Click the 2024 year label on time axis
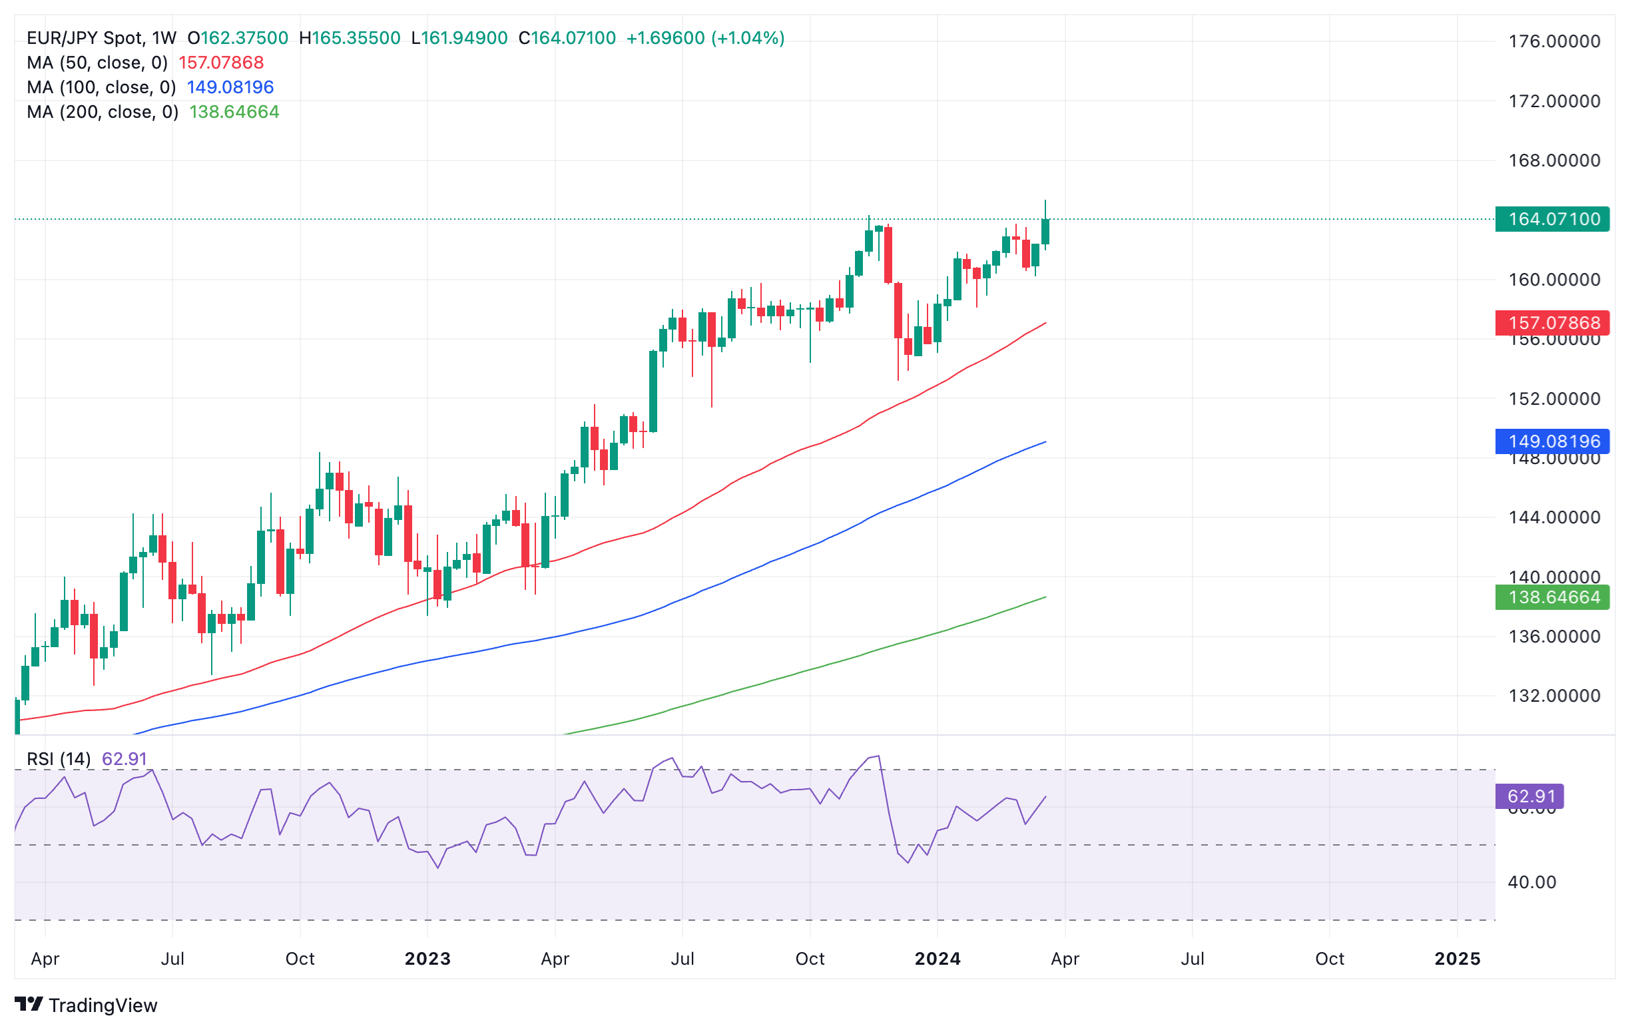This screenshot has height=1030, width=1630. pyautogui.click(x=937, y=959)
